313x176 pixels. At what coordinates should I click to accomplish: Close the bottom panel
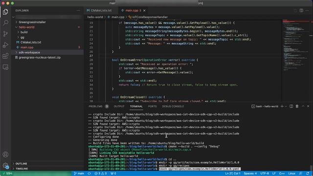308,107
